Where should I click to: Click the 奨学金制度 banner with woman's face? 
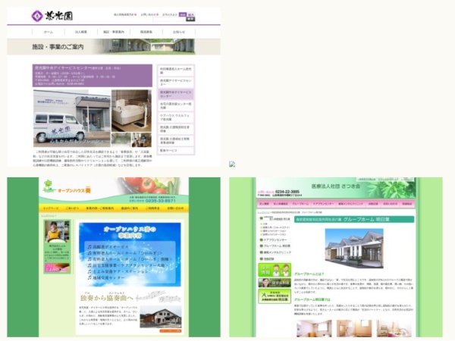click(x=275, y=283)
